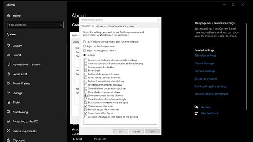
Task: Select the Display monitor icon
Action: point(8,46)
